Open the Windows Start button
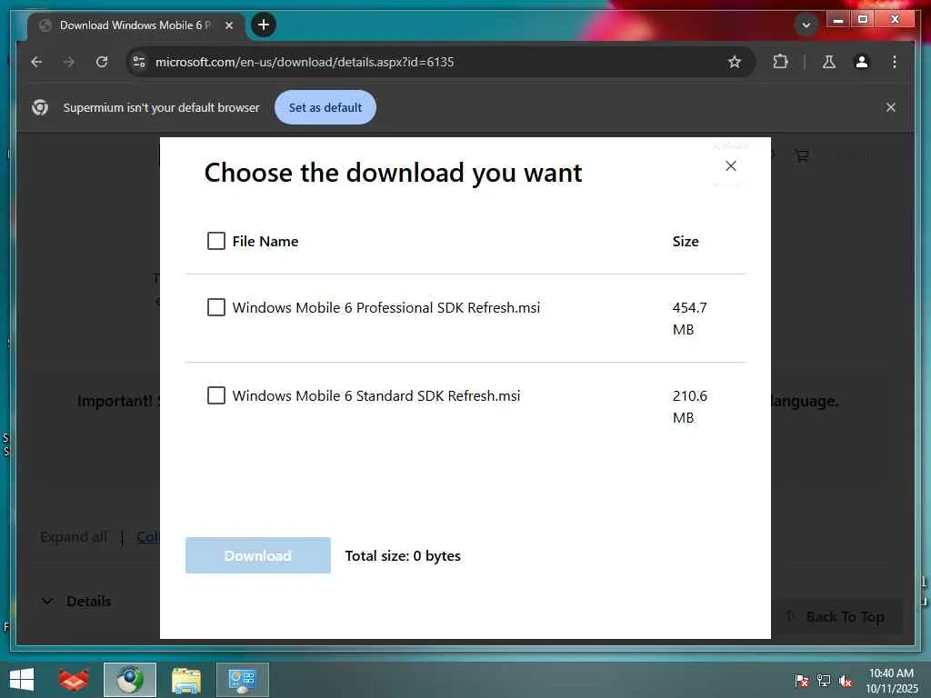The width and height of the screenshot is (931, 698). coord(22,680)
